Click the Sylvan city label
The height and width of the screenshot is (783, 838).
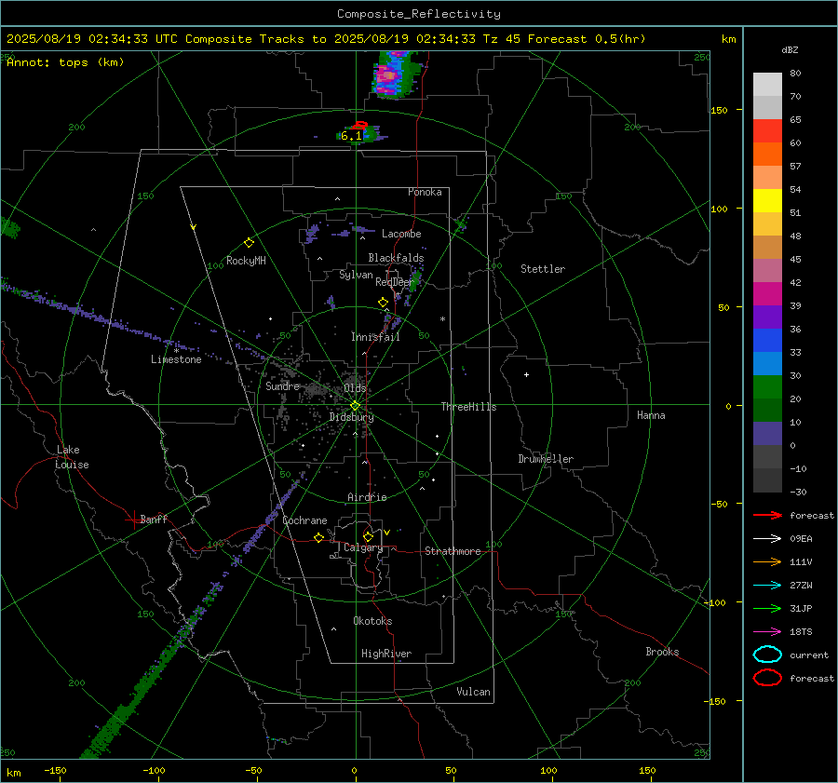[356, 275]
